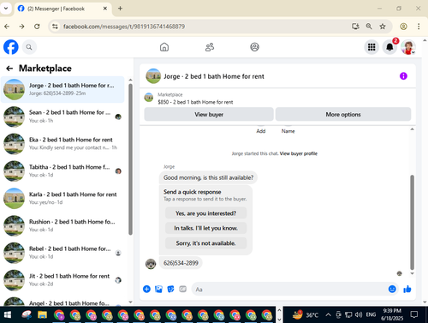This screenshot has width=428, height=323.
Task: Send 'Yes, are you interested?' quick response
Action: click(205, 213)
